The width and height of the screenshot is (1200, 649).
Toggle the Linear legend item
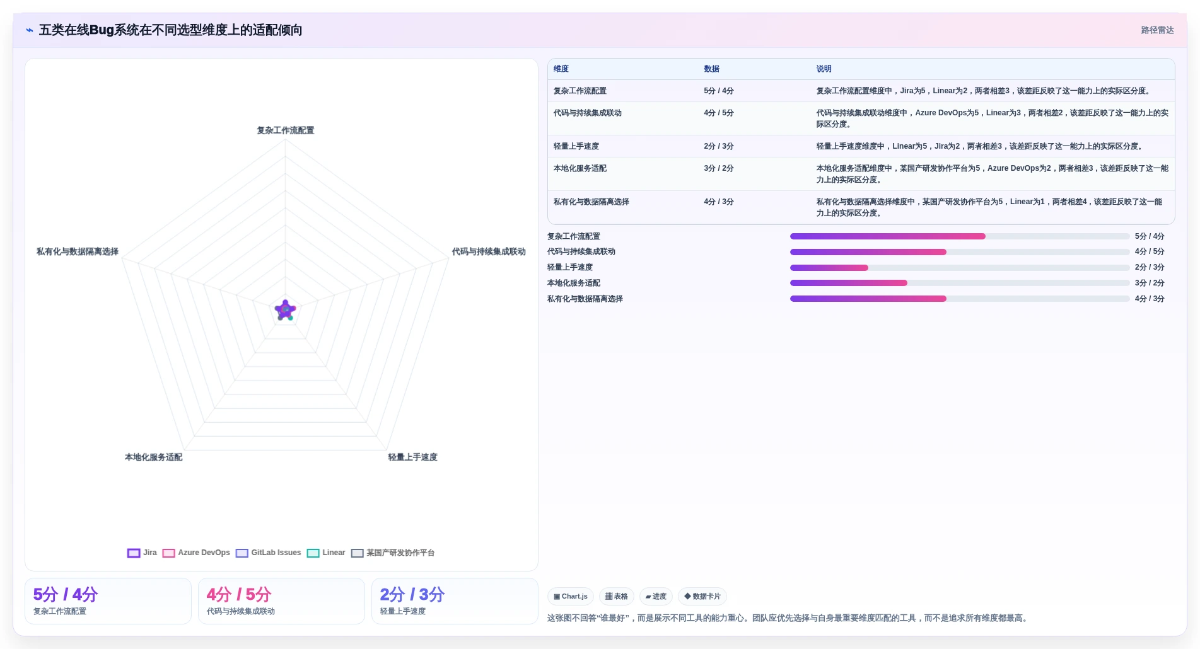(x=326, y=553)
